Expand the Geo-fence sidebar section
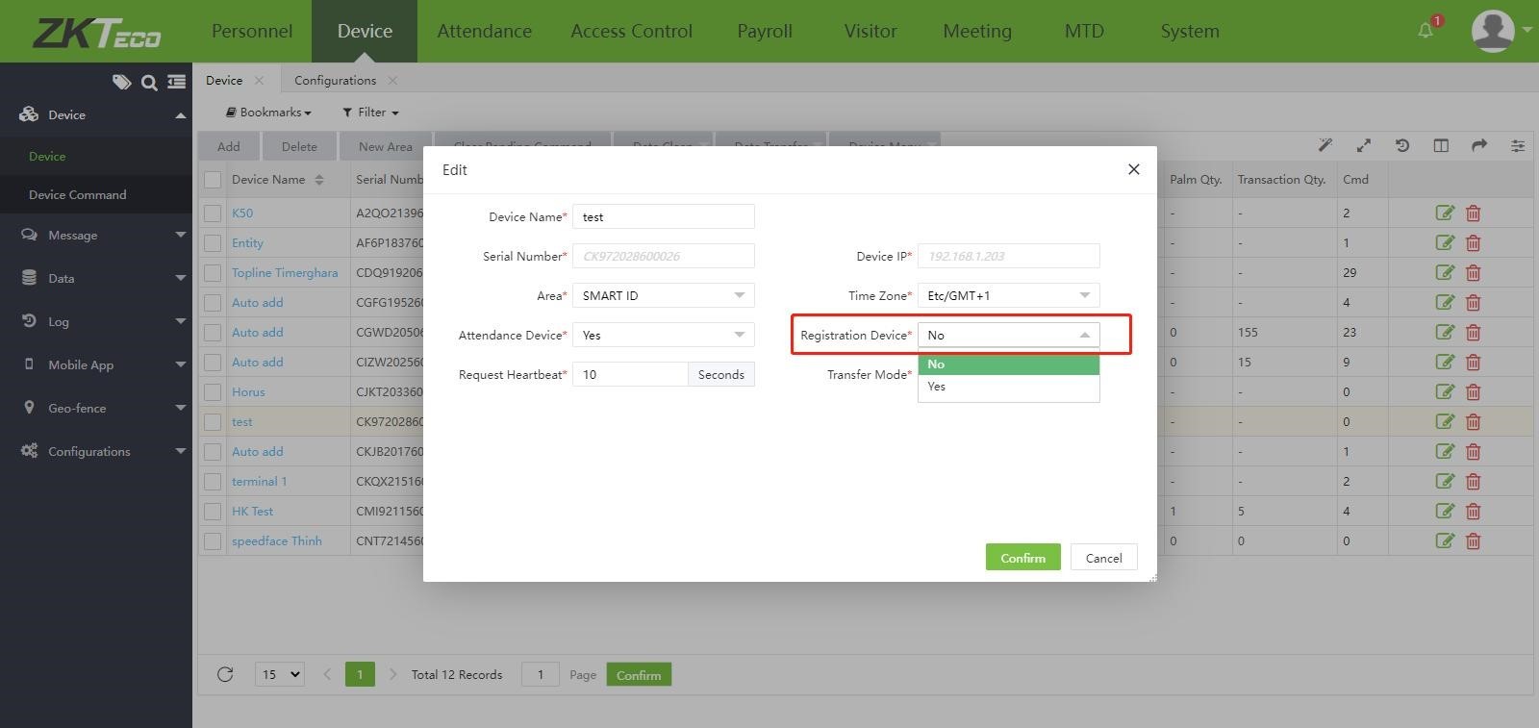 pyautogui.click(x=102, y=408)
